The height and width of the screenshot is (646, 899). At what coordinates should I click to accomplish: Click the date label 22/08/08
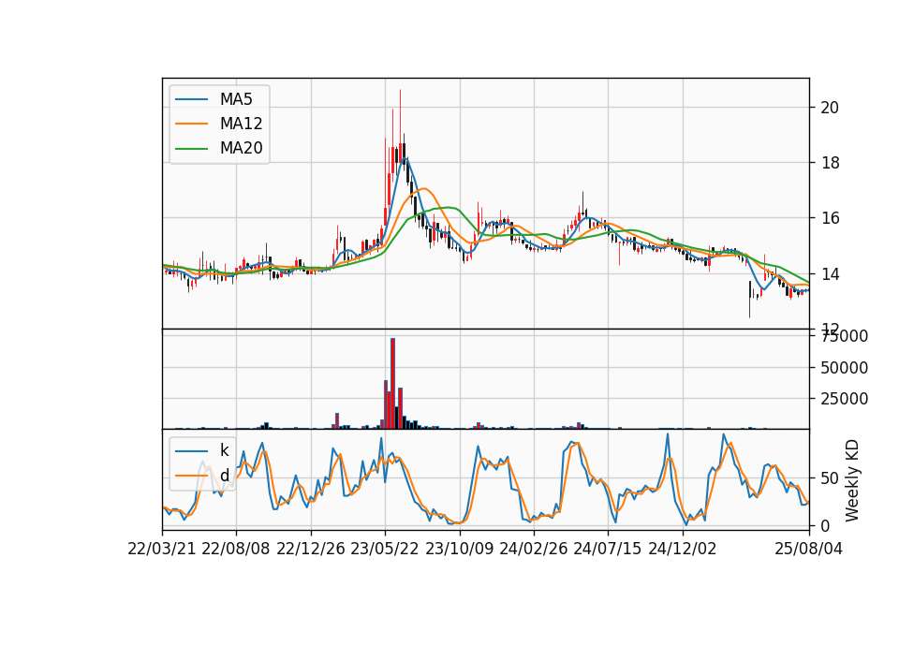[x=236, y=550]
